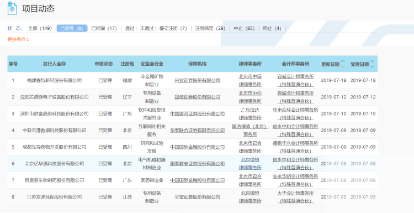
Task: Open 中国国际金融 link in 成都先导 row
Action: coord(197,147)
